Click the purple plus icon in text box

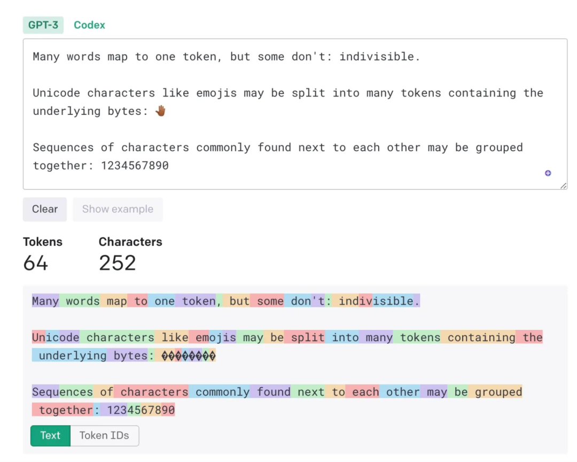(548, 173)
